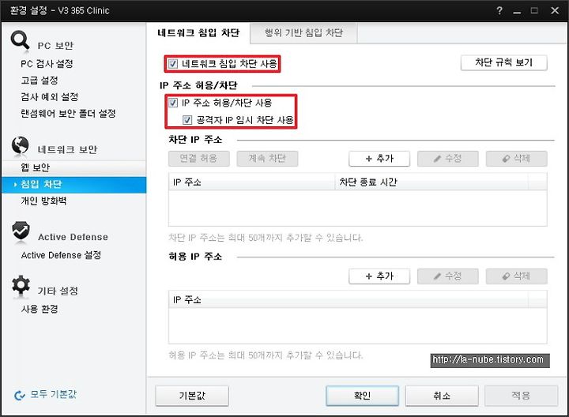Click IP 주소 column header in allowed list

[349, 300]
